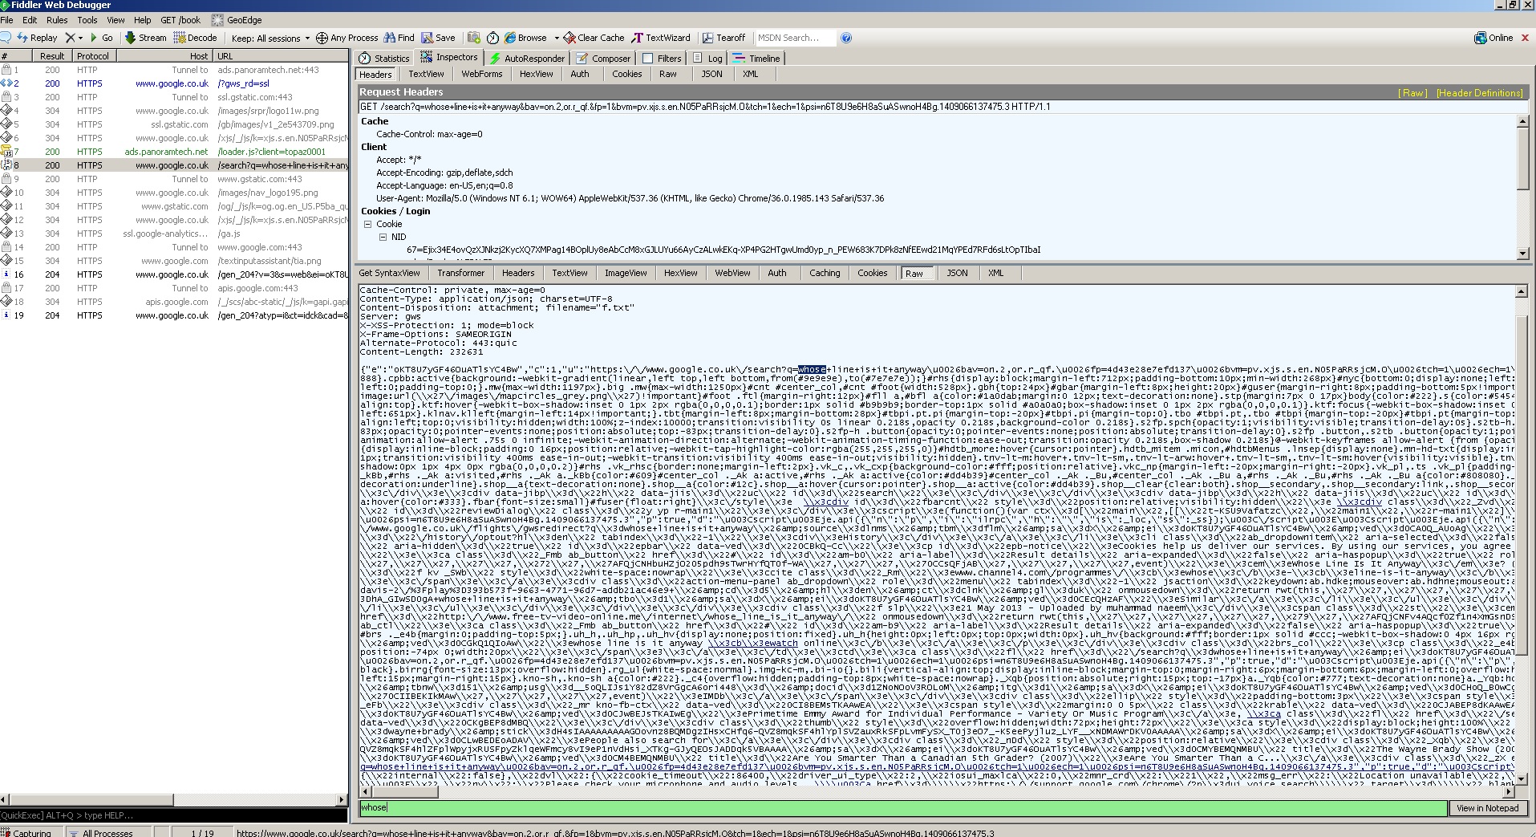The height and width of the screenshot is (837, 1536).
Task: Collapse the NID cookie node
Action: point(383,238)
